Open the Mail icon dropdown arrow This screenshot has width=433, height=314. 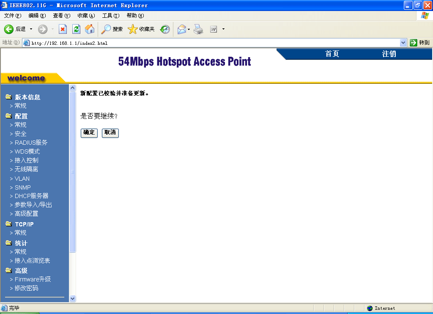[x=189, y=29]
